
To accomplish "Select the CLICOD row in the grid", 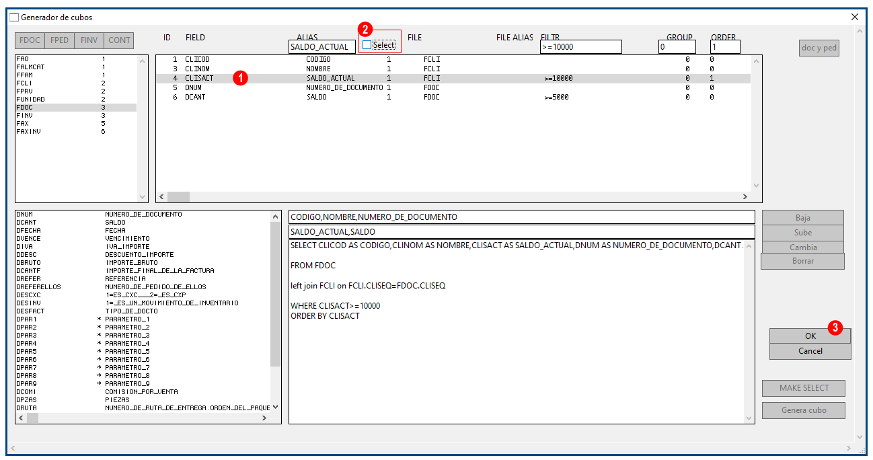I will [453, 59].
